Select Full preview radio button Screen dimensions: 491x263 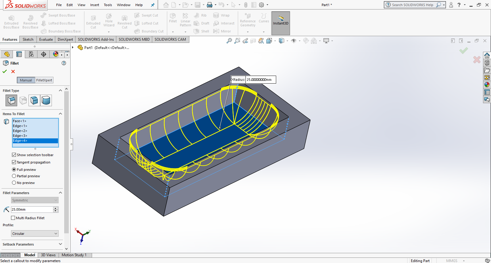pyautogui.click(x=14, y=170)
